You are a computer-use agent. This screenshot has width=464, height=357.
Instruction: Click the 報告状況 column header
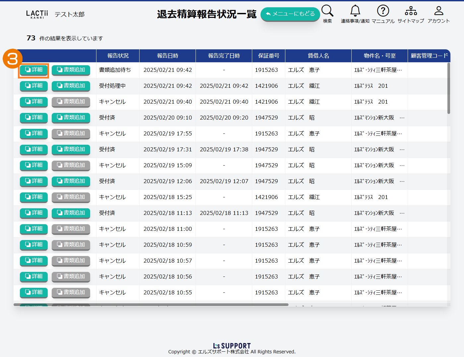(x=118, y=56)
